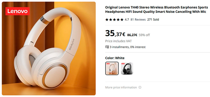Click the current price 35,37€

pyautogui.click(x=115, y=34)
